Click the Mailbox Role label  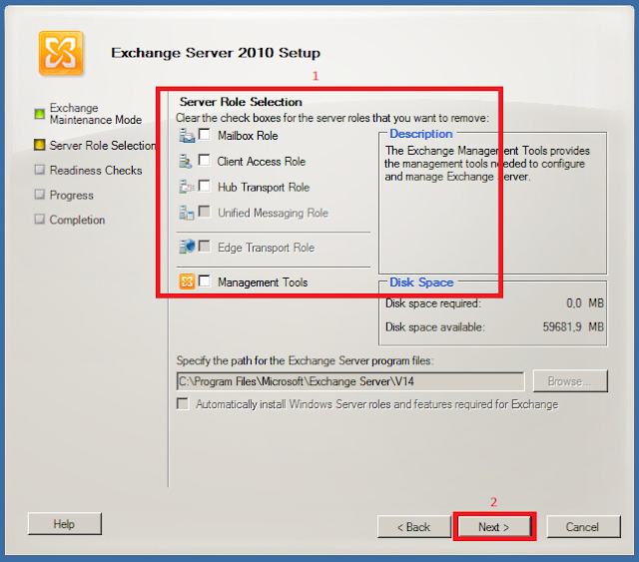(x=248, y=136)
